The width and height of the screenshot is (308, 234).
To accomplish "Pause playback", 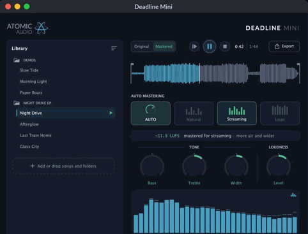I will click(210, 47).
